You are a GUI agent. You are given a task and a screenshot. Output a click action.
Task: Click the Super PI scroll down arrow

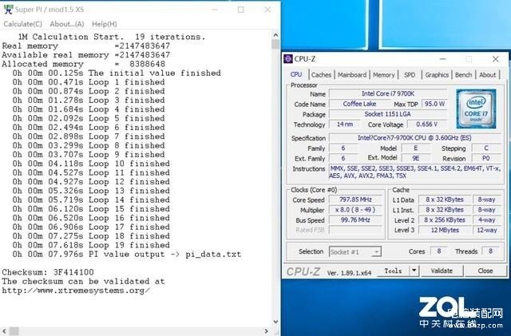(275, 322)
